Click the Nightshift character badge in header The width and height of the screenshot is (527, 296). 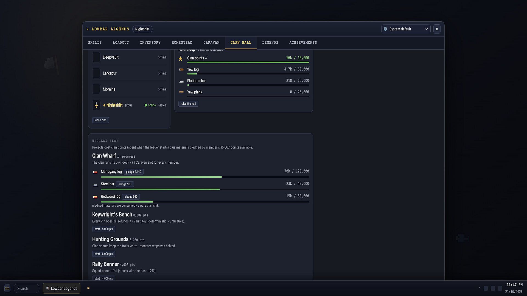point(142,29)
